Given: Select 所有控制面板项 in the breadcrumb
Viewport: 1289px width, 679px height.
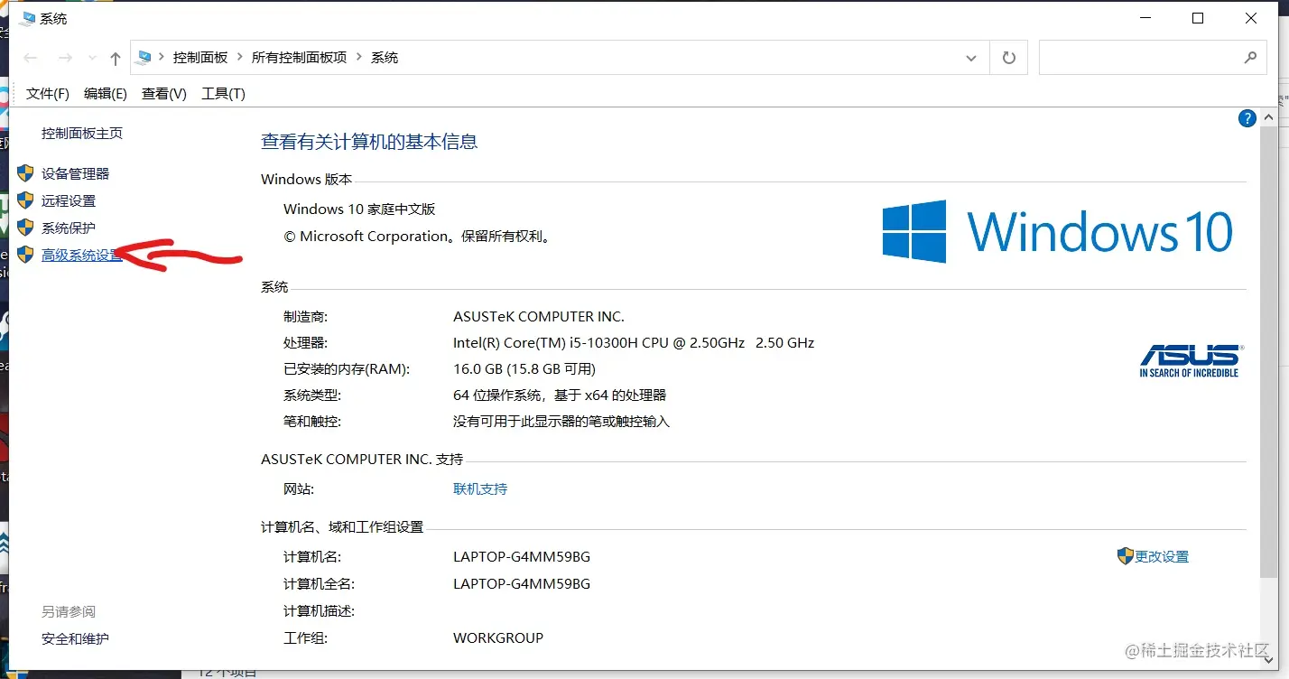Looking at the screenshot, I should point(299,58).
